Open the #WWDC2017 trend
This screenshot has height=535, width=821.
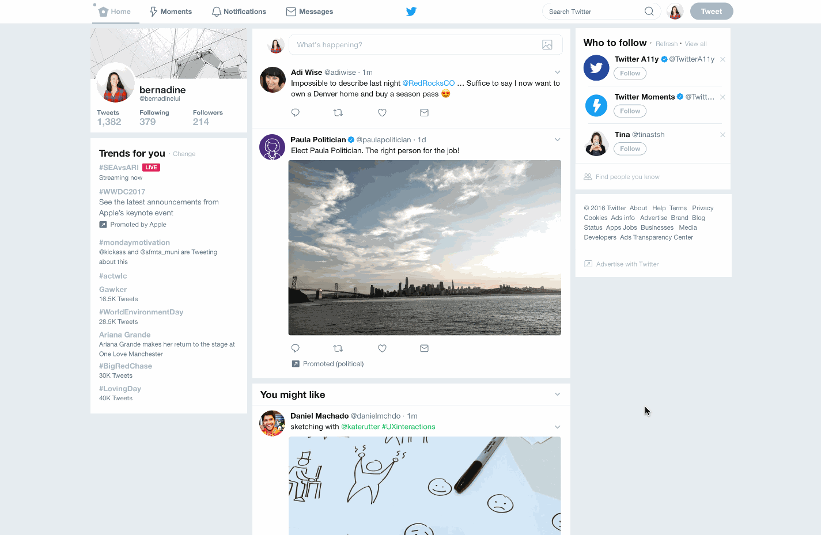click(x=122, y=192)
